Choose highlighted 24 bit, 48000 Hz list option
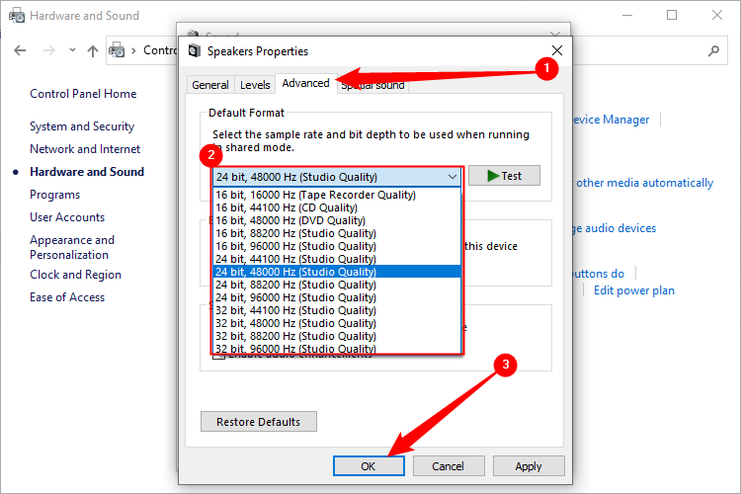The image size is (741, 494). (x=337, y=272)
